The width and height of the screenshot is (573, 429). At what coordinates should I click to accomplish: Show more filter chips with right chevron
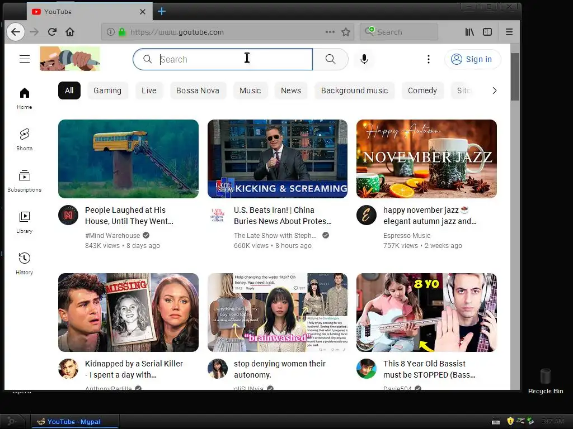click(x=495, y=90)
